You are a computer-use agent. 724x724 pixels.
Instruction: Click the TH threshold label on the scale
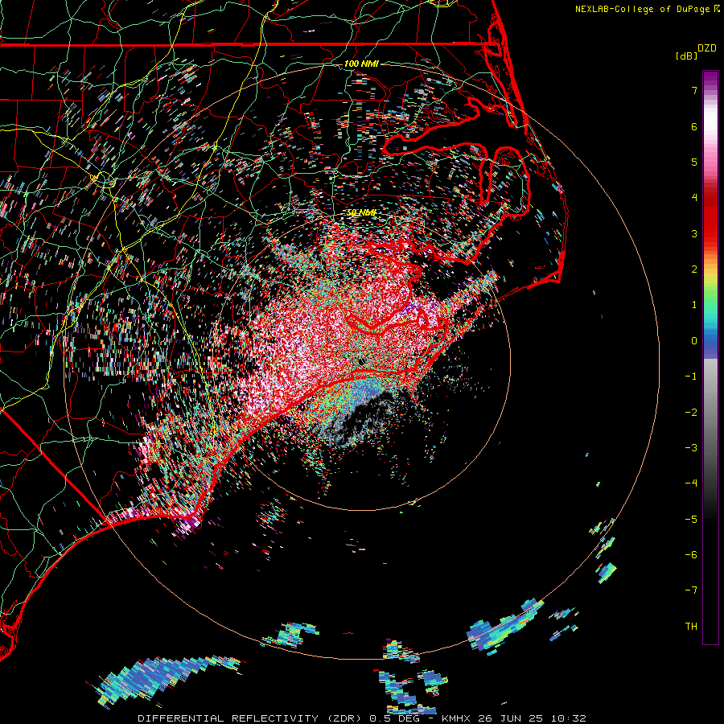pos(691,627)
